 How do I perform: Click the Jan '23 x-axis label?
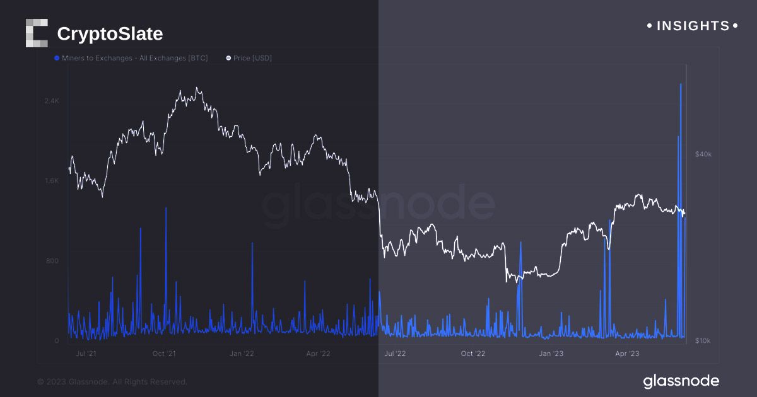[550, 354]
